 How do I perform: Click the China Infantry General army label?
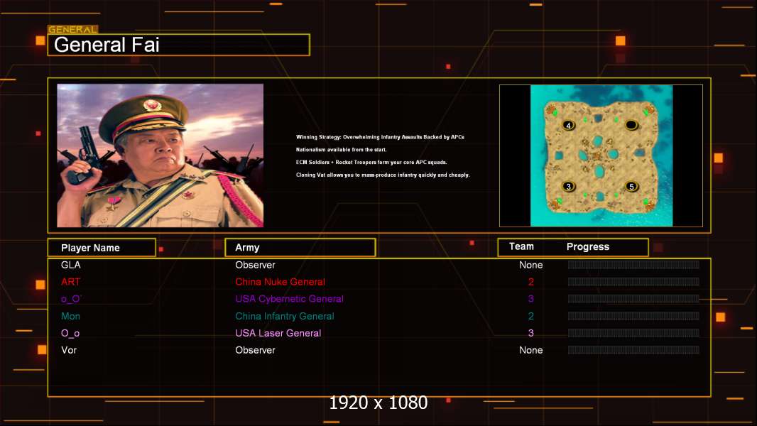point(284,316)
